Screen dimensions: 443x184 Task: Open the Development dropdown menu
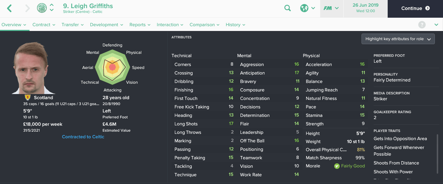(x=107, y=25)
